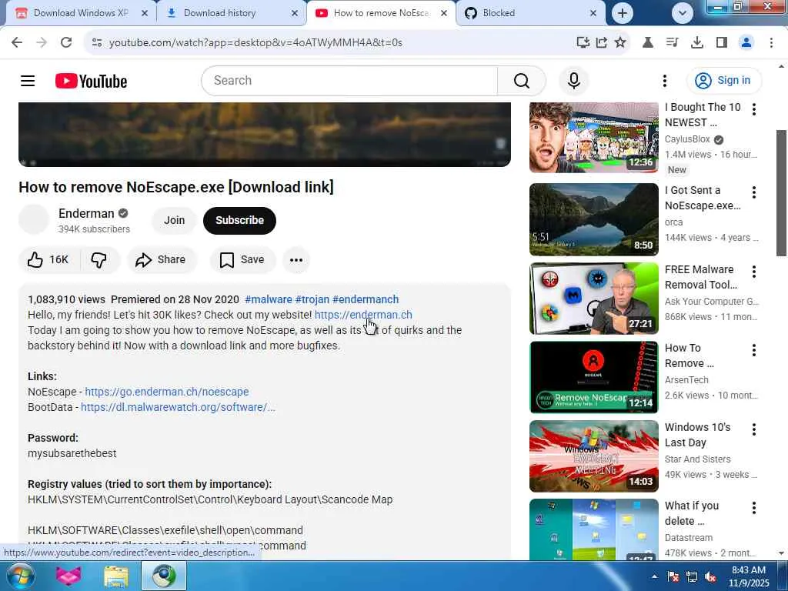Viewport: 788px width, 591px height.
Task: Open ArsenTech How To Remove thumbnail
Action: [x=593, y=377]
